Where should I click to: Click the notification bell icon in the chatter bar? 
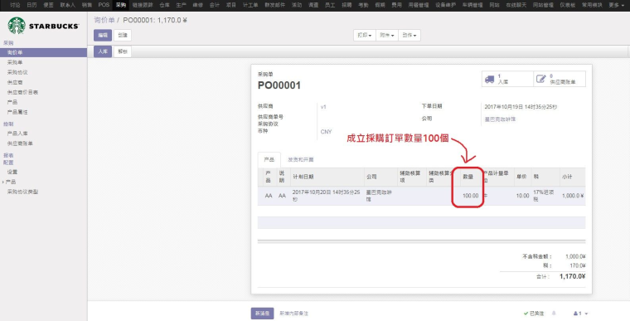[554, 313]
